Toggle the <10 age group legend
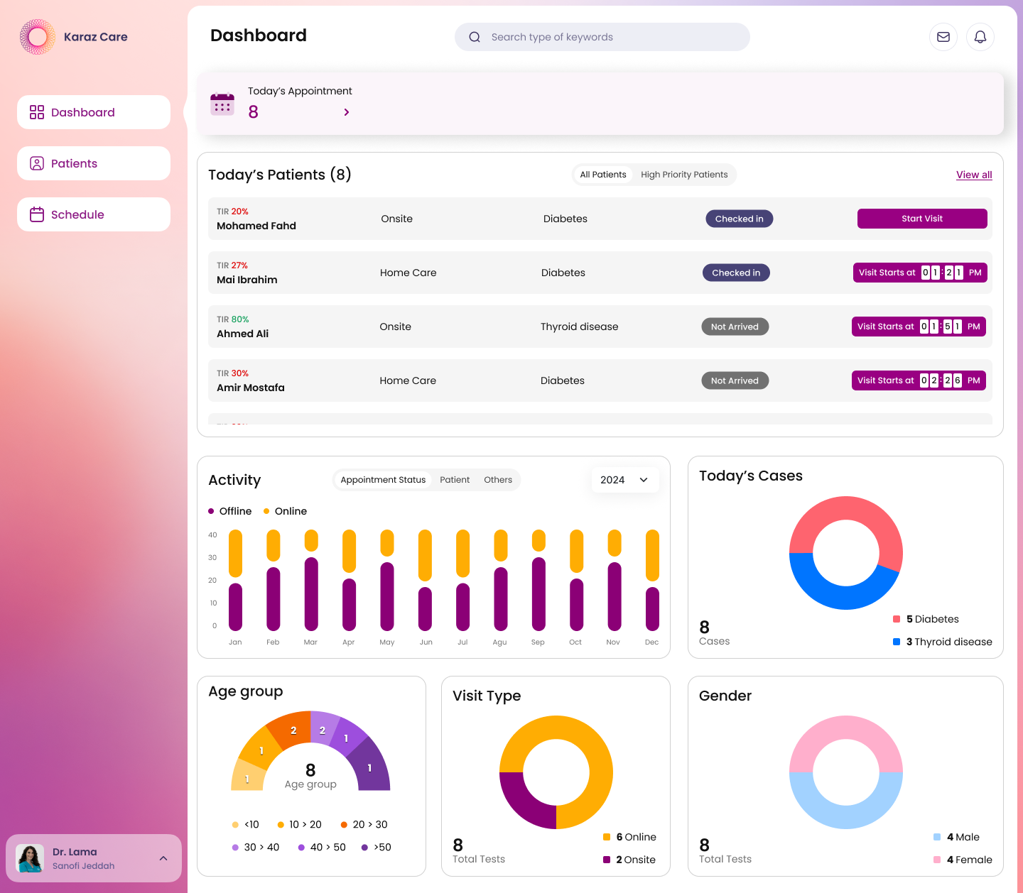 [x=245, y=824]
